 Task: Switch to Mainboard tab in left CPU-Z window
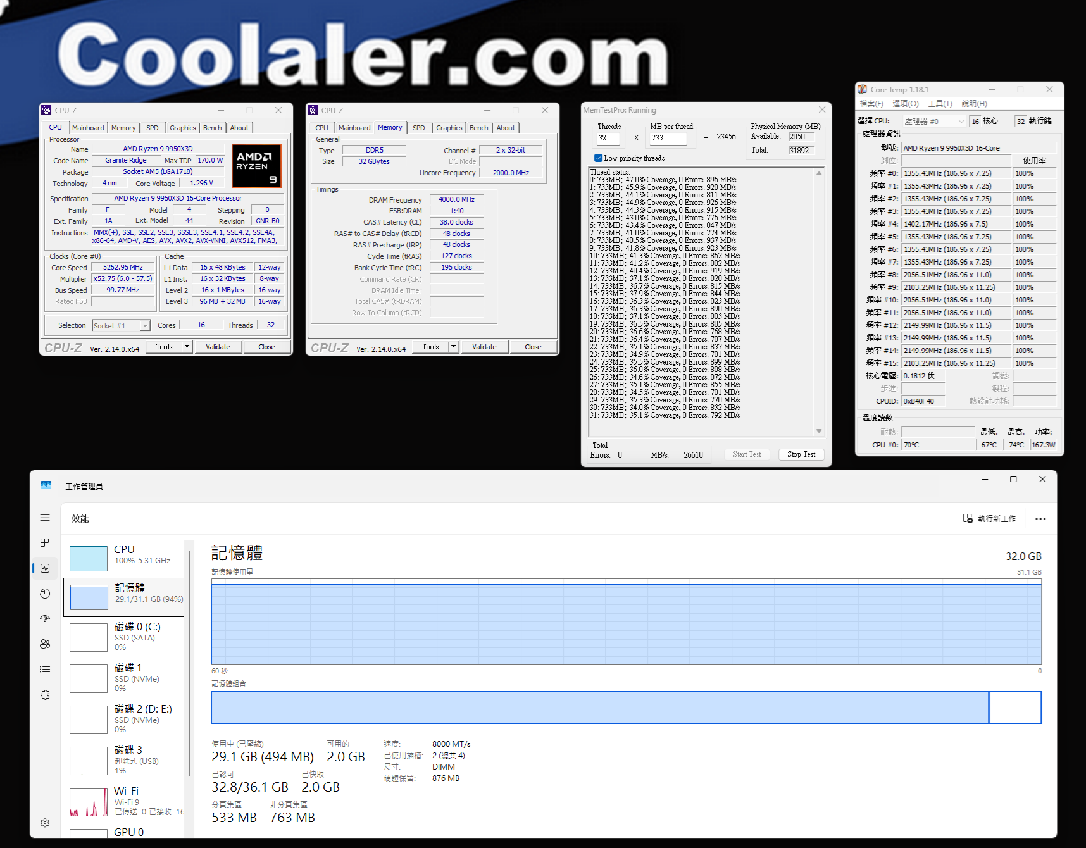coord(88,128)
